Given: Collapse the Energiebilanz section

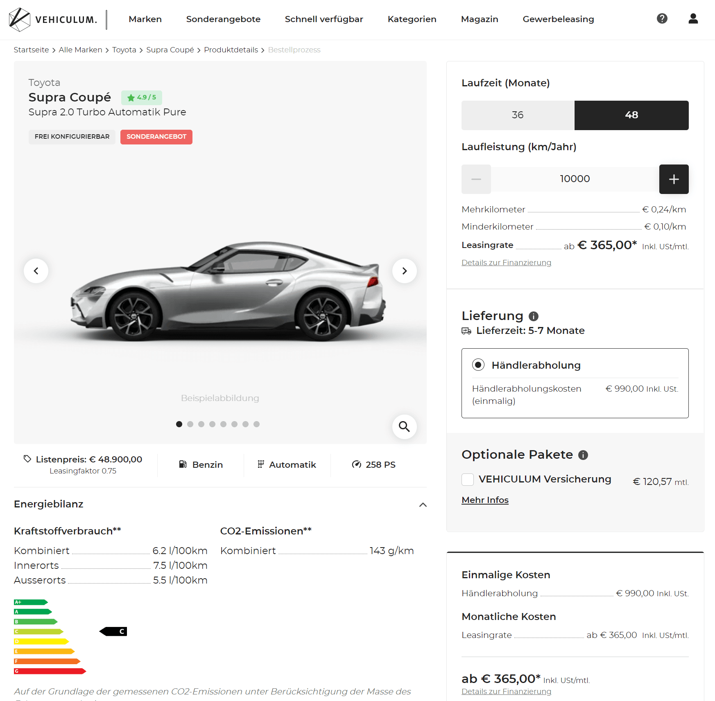Looking at the screenshot, I should [423, 505].
